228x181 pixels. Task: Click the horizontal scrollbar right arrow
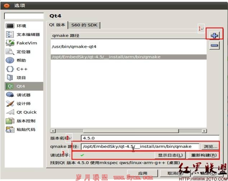[x=204, y=131]
